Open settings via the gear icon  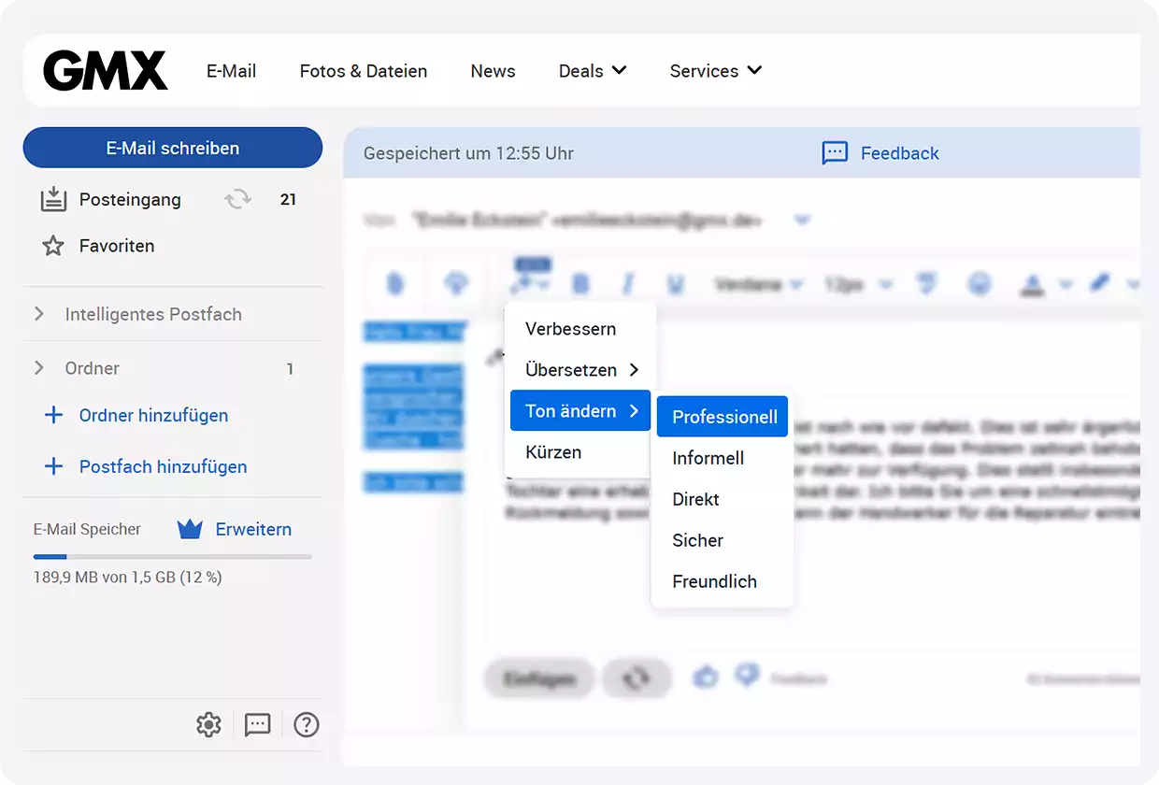point(208,724)
